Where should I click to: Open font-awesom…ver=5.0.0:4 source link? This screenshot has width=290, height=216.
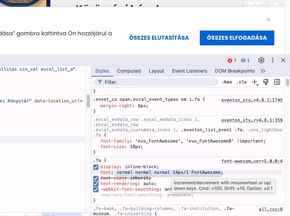[252, 161]
